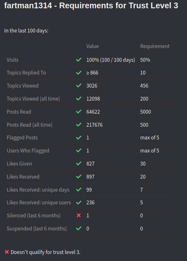
Task: Click the checkmark beside Likes Given
Action: point(79,164)
